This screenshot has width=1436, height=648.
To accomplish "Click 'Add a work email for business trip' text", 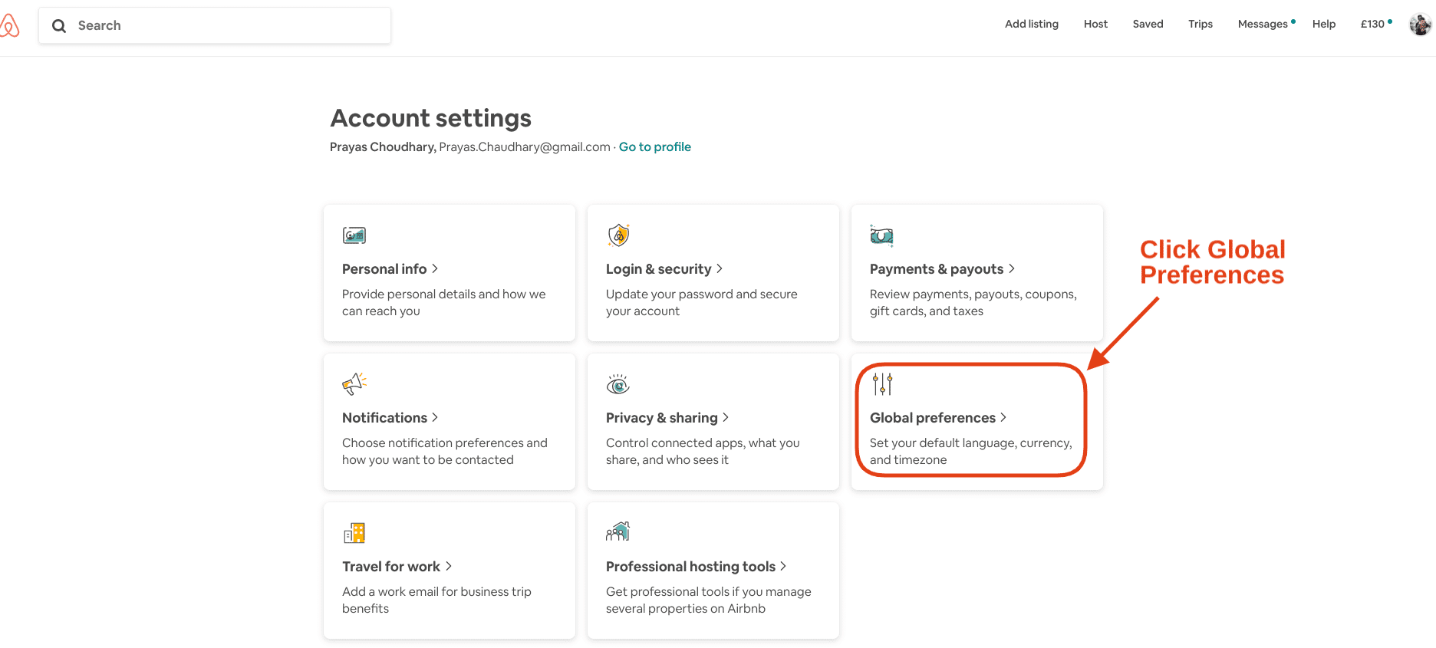I will (x=436, y=591).
